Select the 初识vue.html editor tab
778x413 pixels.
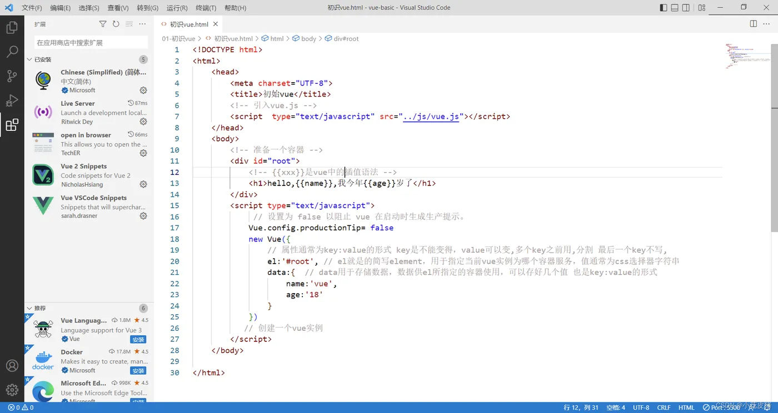point(188,24)
